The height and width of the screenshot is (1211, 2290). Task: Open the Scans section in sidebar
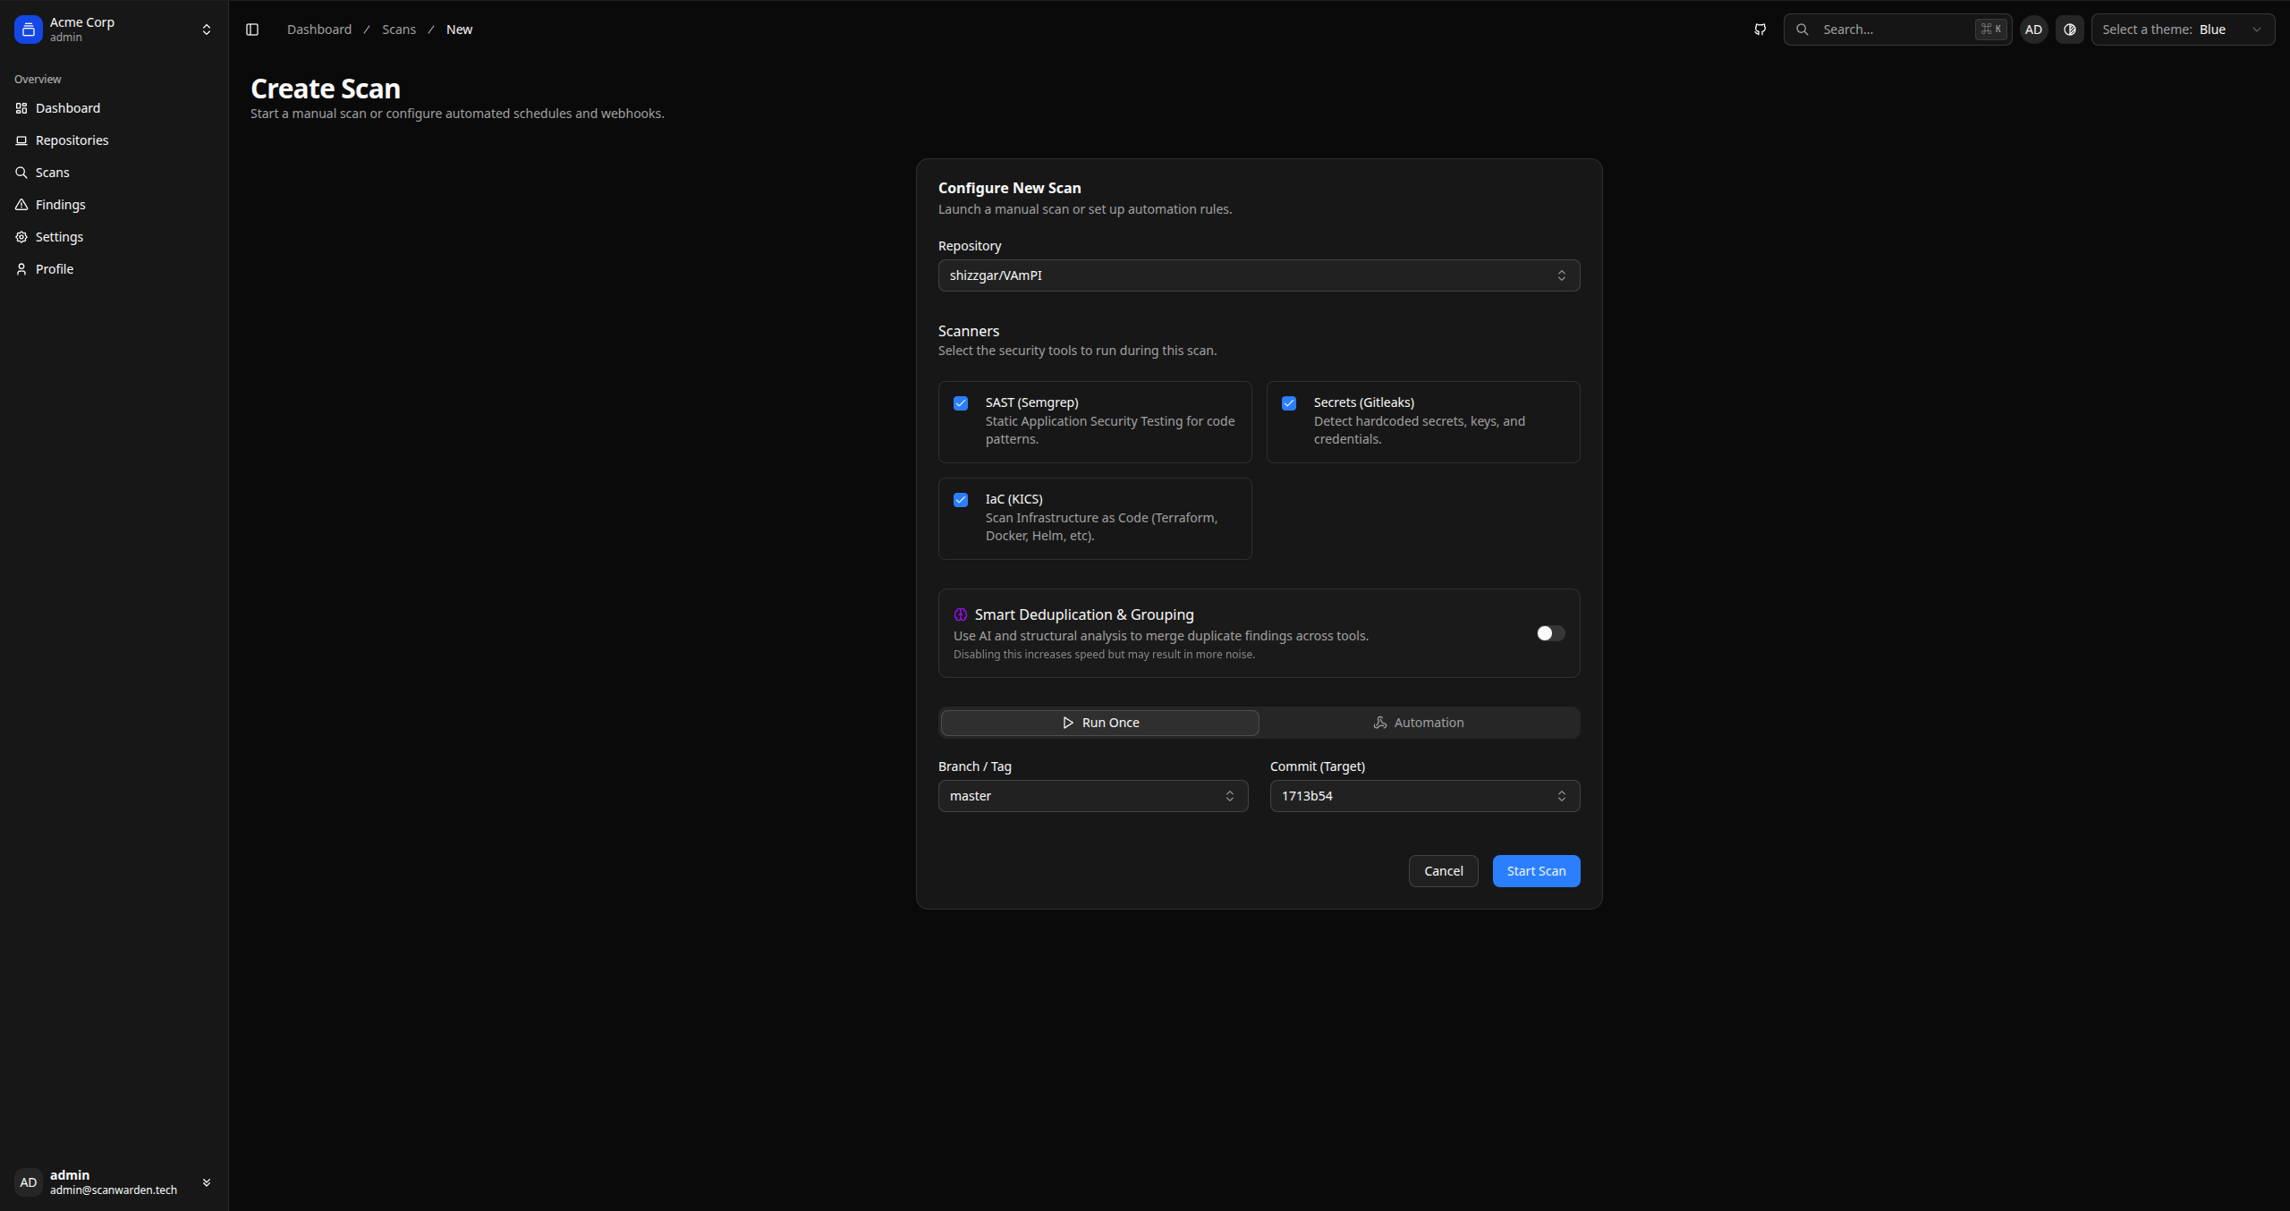click(52, 172)
